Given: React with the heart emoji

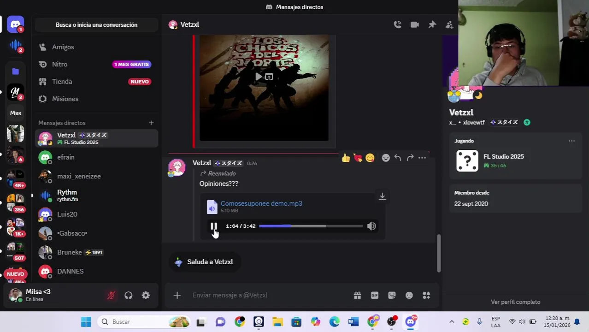Looking at the screenshot, I should click(x=358, y=158).
